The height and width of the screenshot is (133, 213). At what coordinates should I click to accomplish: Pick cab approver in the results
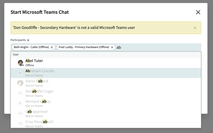[x=106, y=114]
